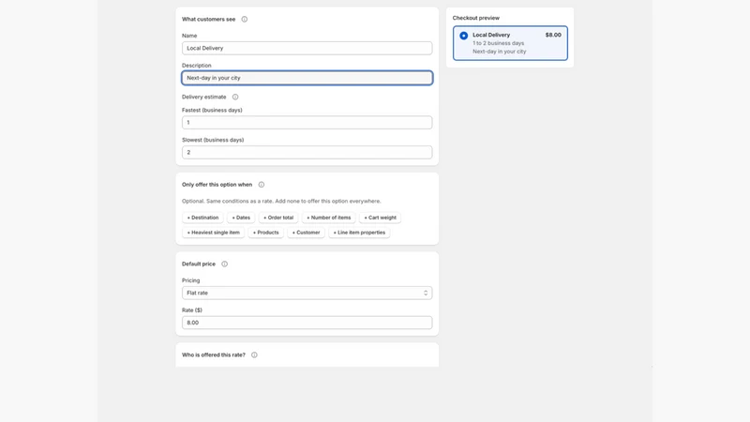
Task: Click 'Next-day in your city' in checkout preview
Action: click(500, 52)
